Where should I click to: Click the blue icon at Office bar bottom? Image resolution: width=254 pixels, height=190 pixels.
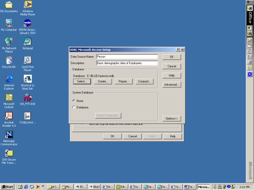[x=250, y=74]
